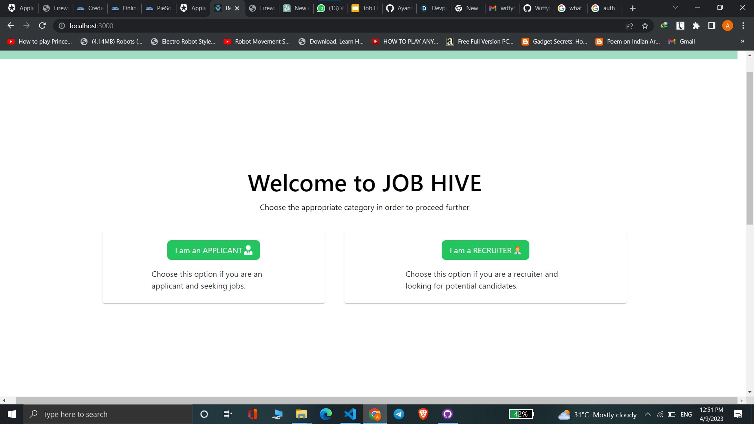Click the share page icon in address bar
This screenshot has height=424, width=754.
point(629,26)
